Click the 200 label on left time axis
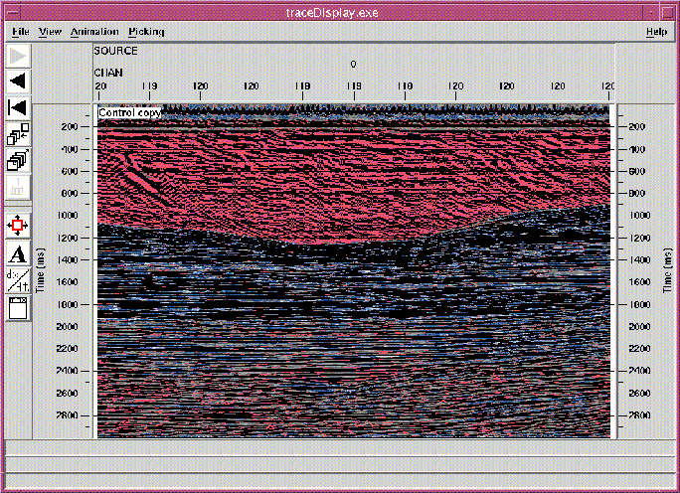 (70, 126)
